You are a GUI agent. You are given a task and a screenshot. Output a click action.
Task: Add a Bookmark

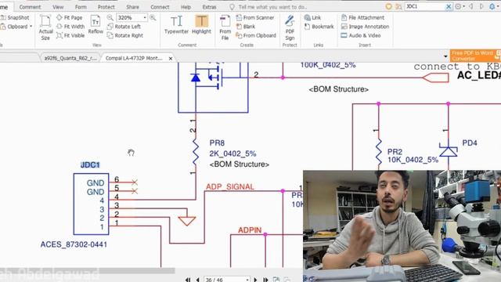[319, 27]
